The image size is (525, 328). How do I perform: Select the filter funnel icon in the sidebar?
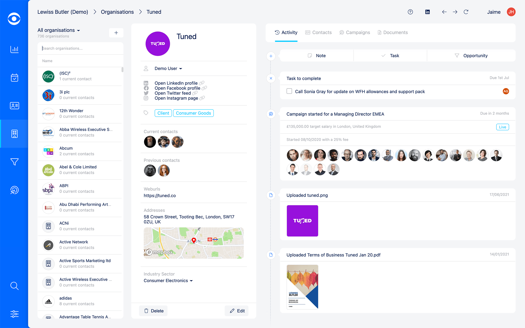pos(14,162)
